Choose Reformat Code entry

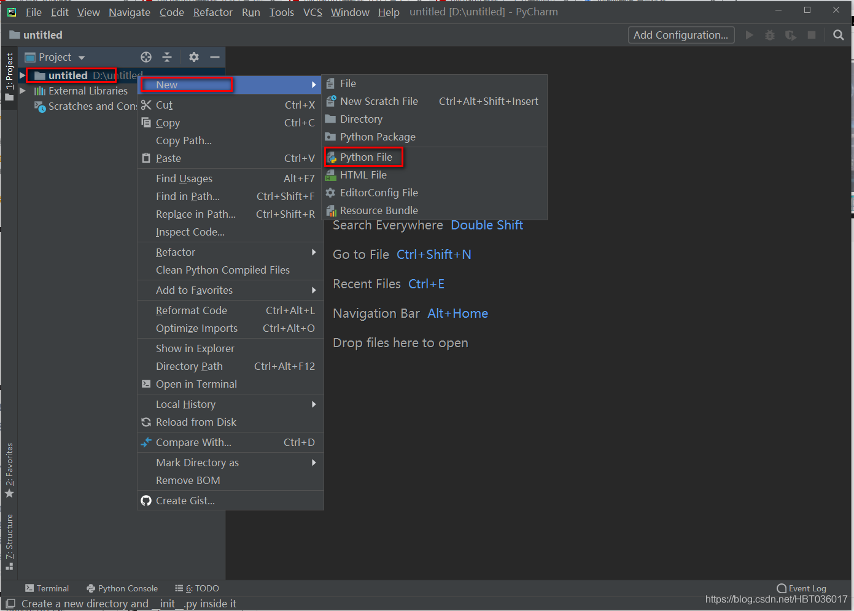pyautogui.click(x=230, y=310)
